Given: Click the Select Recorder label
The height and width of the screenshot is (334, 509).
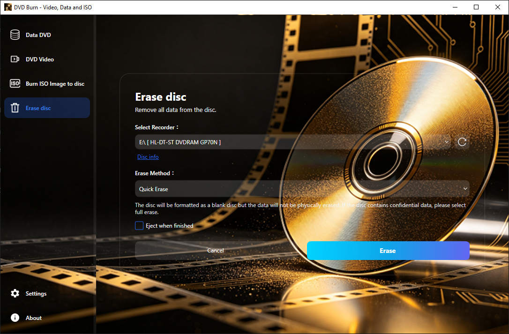Looking at the screenshot, I should pyautogui.click(x=157, y=127).
